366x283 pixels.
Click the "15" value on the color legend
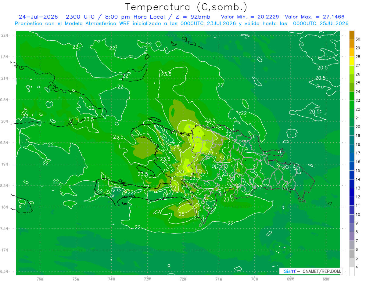[358, 170]
